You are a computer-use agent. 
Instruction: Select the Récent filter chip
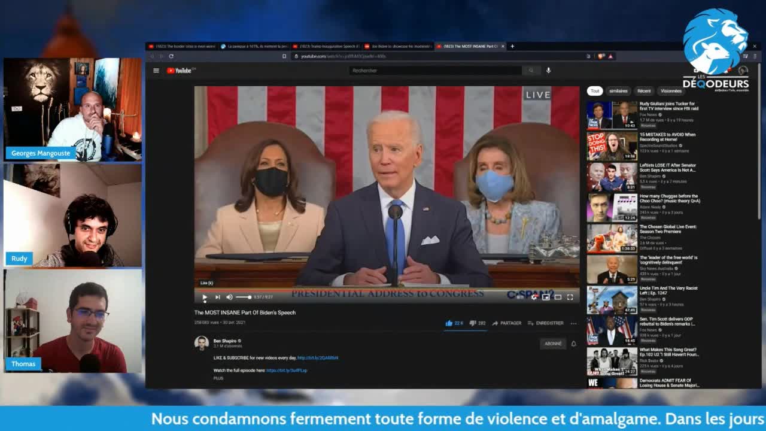pos(644,91)
